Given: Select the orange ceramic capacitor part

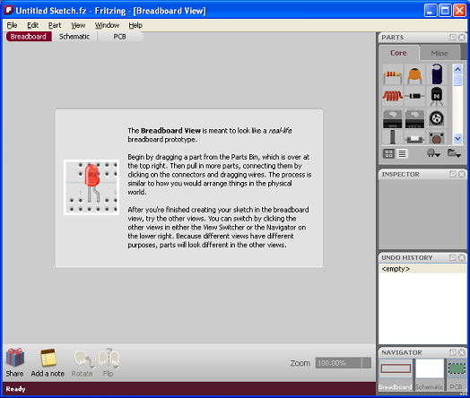Looking at the screenshot, I should 414,74.
